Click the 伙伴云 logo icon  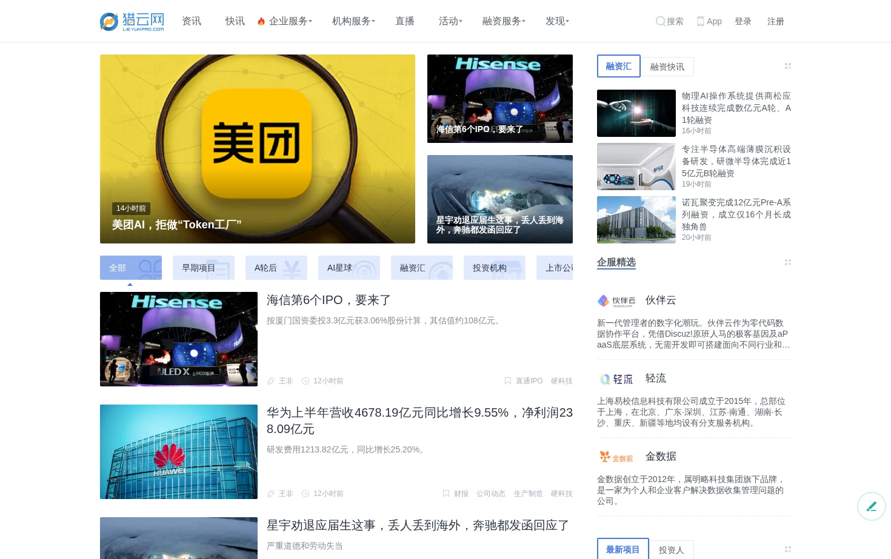[616, 301]
